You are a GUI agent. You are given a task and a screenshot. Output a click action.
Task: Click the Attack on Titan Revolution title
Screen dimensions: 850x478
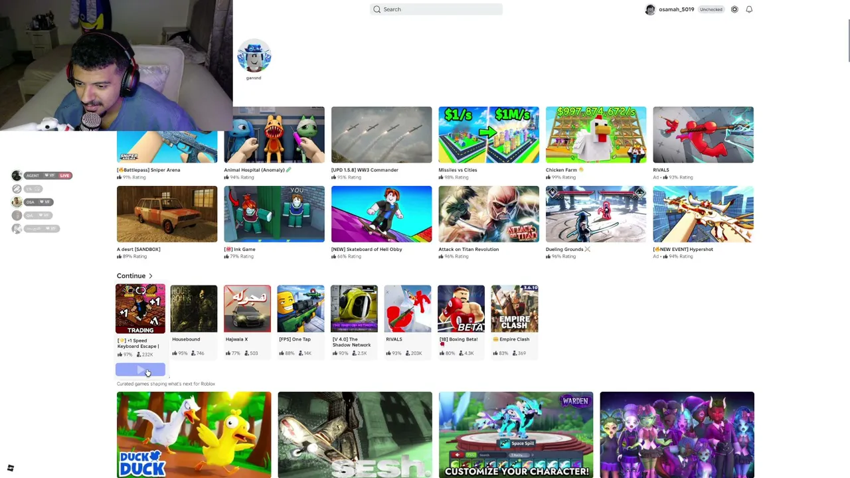click(x=468, y=250)
